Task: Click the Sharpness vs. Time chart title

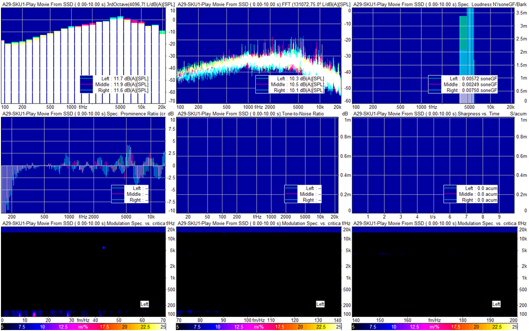Action: [426, 114]
